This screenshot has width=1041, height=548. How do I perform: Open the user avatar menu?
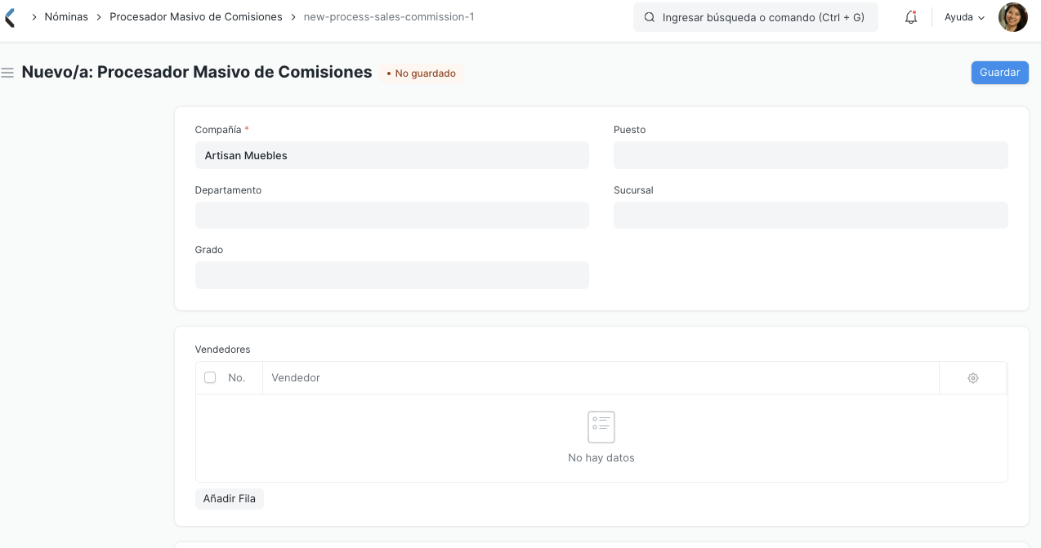click(1013, 17)
